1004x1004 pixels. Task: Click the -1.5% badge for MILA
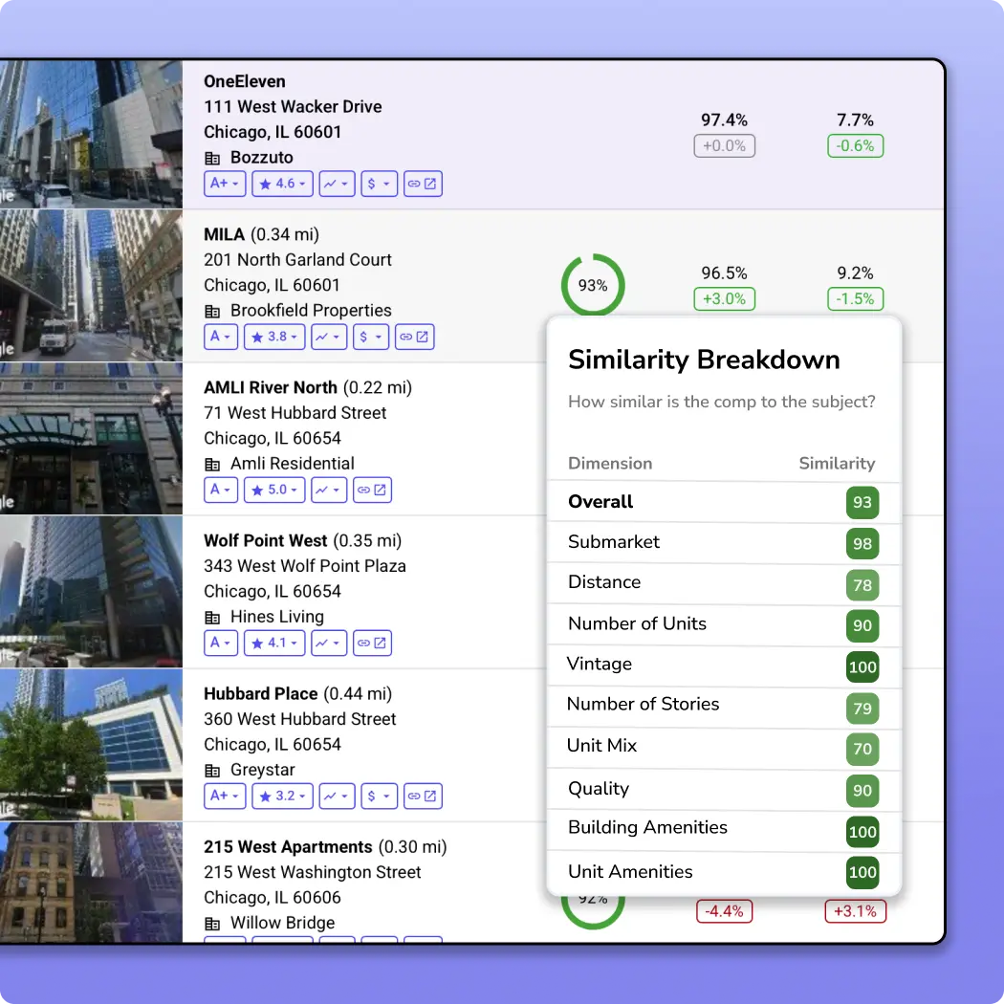(855, 299)
